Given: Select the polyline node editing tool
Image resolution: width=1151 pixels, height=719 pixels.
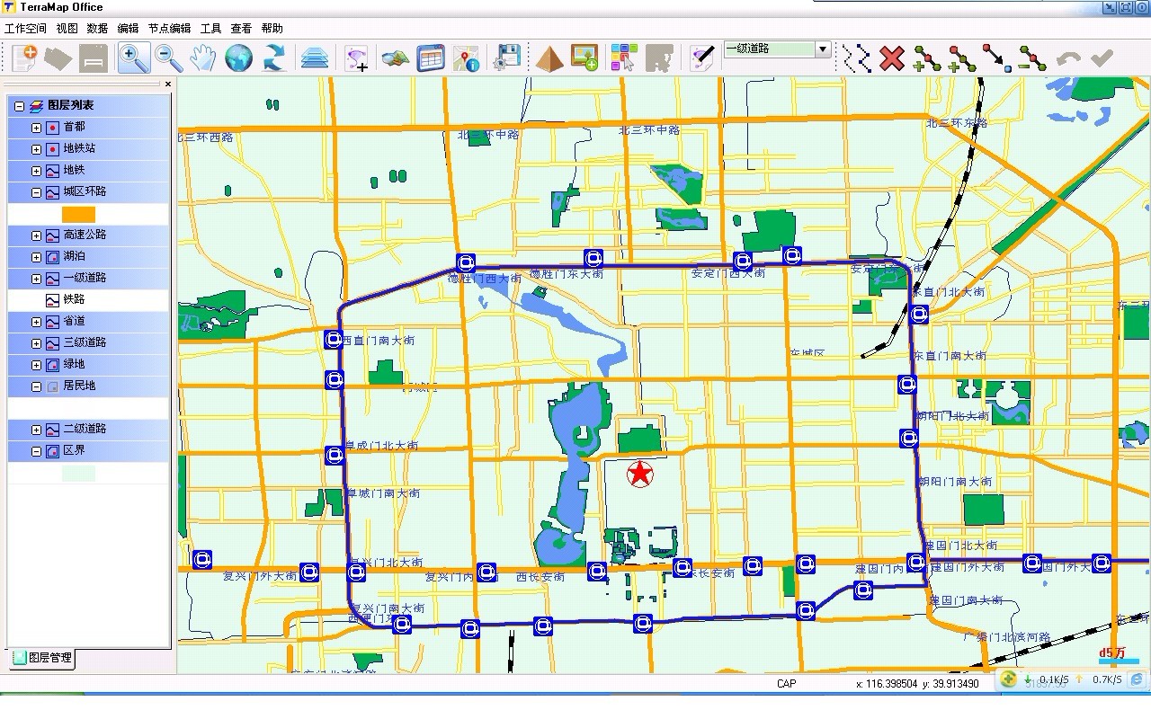Looking at the screenshot, I should pos(857,58).
